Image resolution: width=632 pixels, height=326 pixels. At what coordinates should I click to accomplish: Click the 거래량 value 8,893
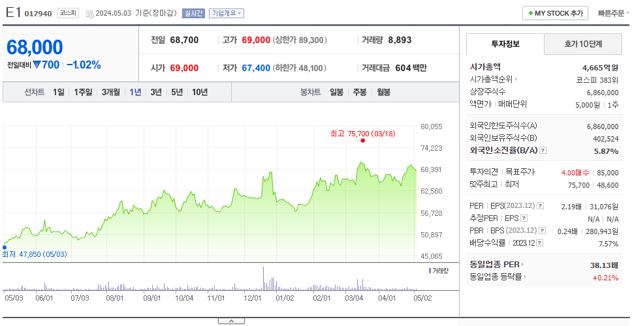400,40
